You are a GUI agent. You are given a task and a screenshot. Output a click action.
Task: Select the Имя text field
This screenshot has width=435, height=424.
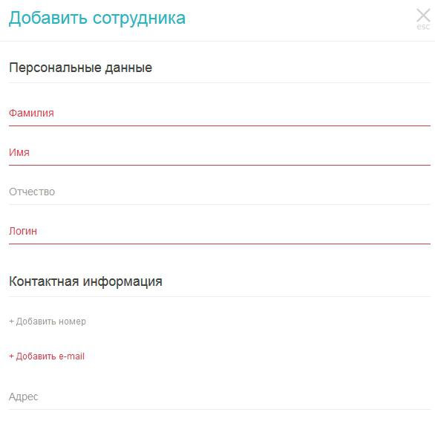click(220, 153)
